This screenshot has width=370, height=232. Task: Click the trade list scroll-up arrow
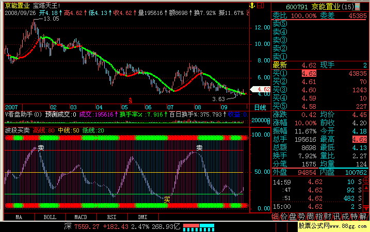pyautogui.click(x=366, y=188)
